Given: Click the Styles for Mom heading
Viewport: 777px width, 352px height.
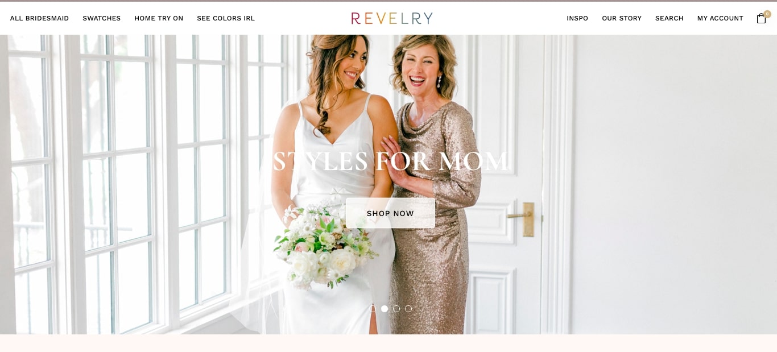Looking at the screenshot, I should point(390,161).
